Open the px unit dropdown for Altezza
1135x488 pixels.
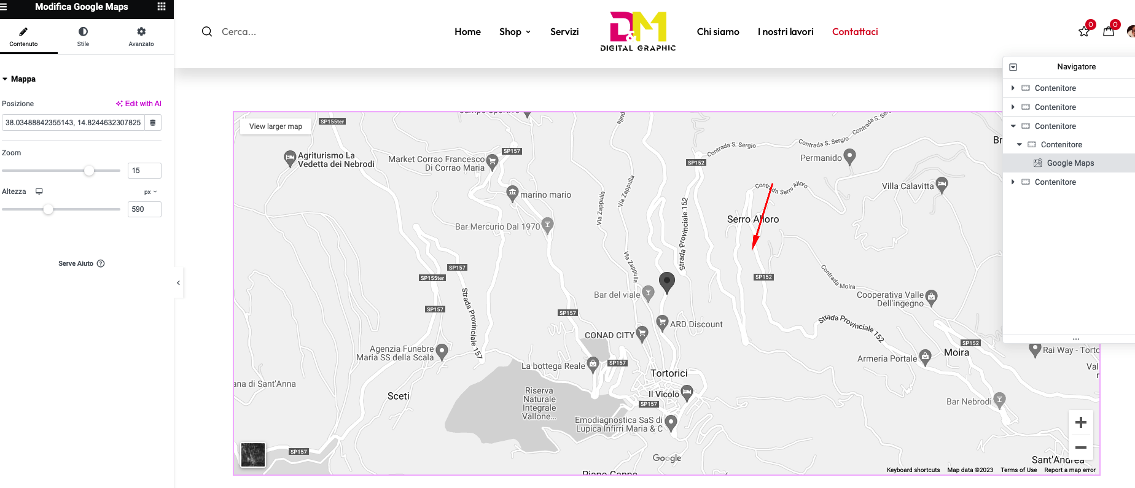150,192
